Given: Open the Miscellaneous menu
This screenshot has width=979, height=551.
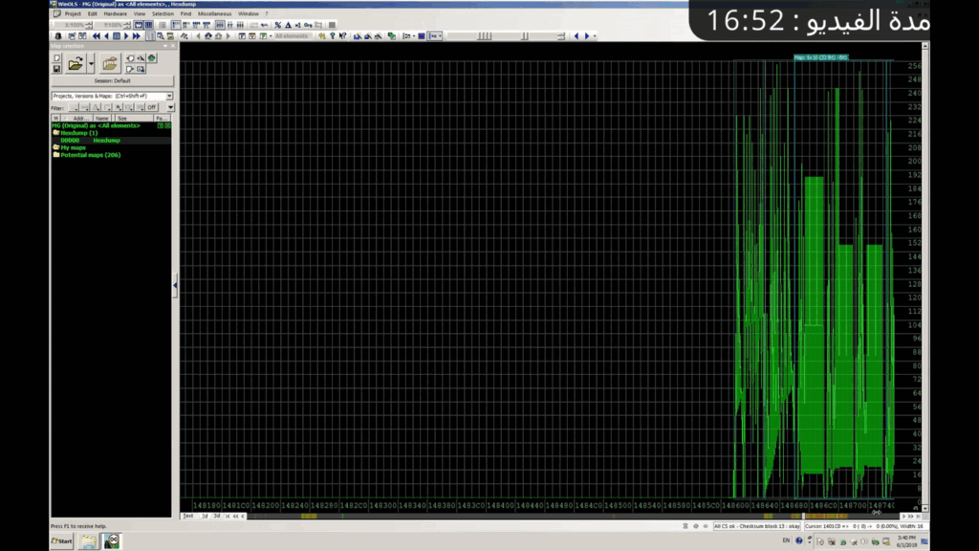Looking at the screenshot, I should coord(215,13).
